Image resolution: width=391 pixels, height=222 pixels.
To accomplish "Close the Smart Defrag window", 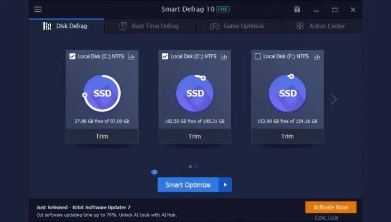I will point(353,10).
